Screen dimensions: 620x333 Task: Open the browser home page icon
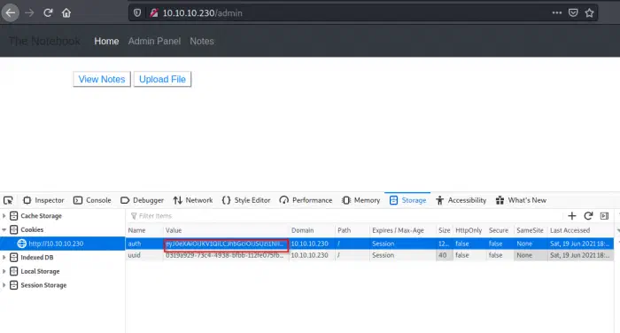click(x=66, y=13)
